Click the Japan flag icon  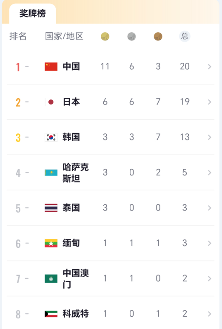coord(51,102)
